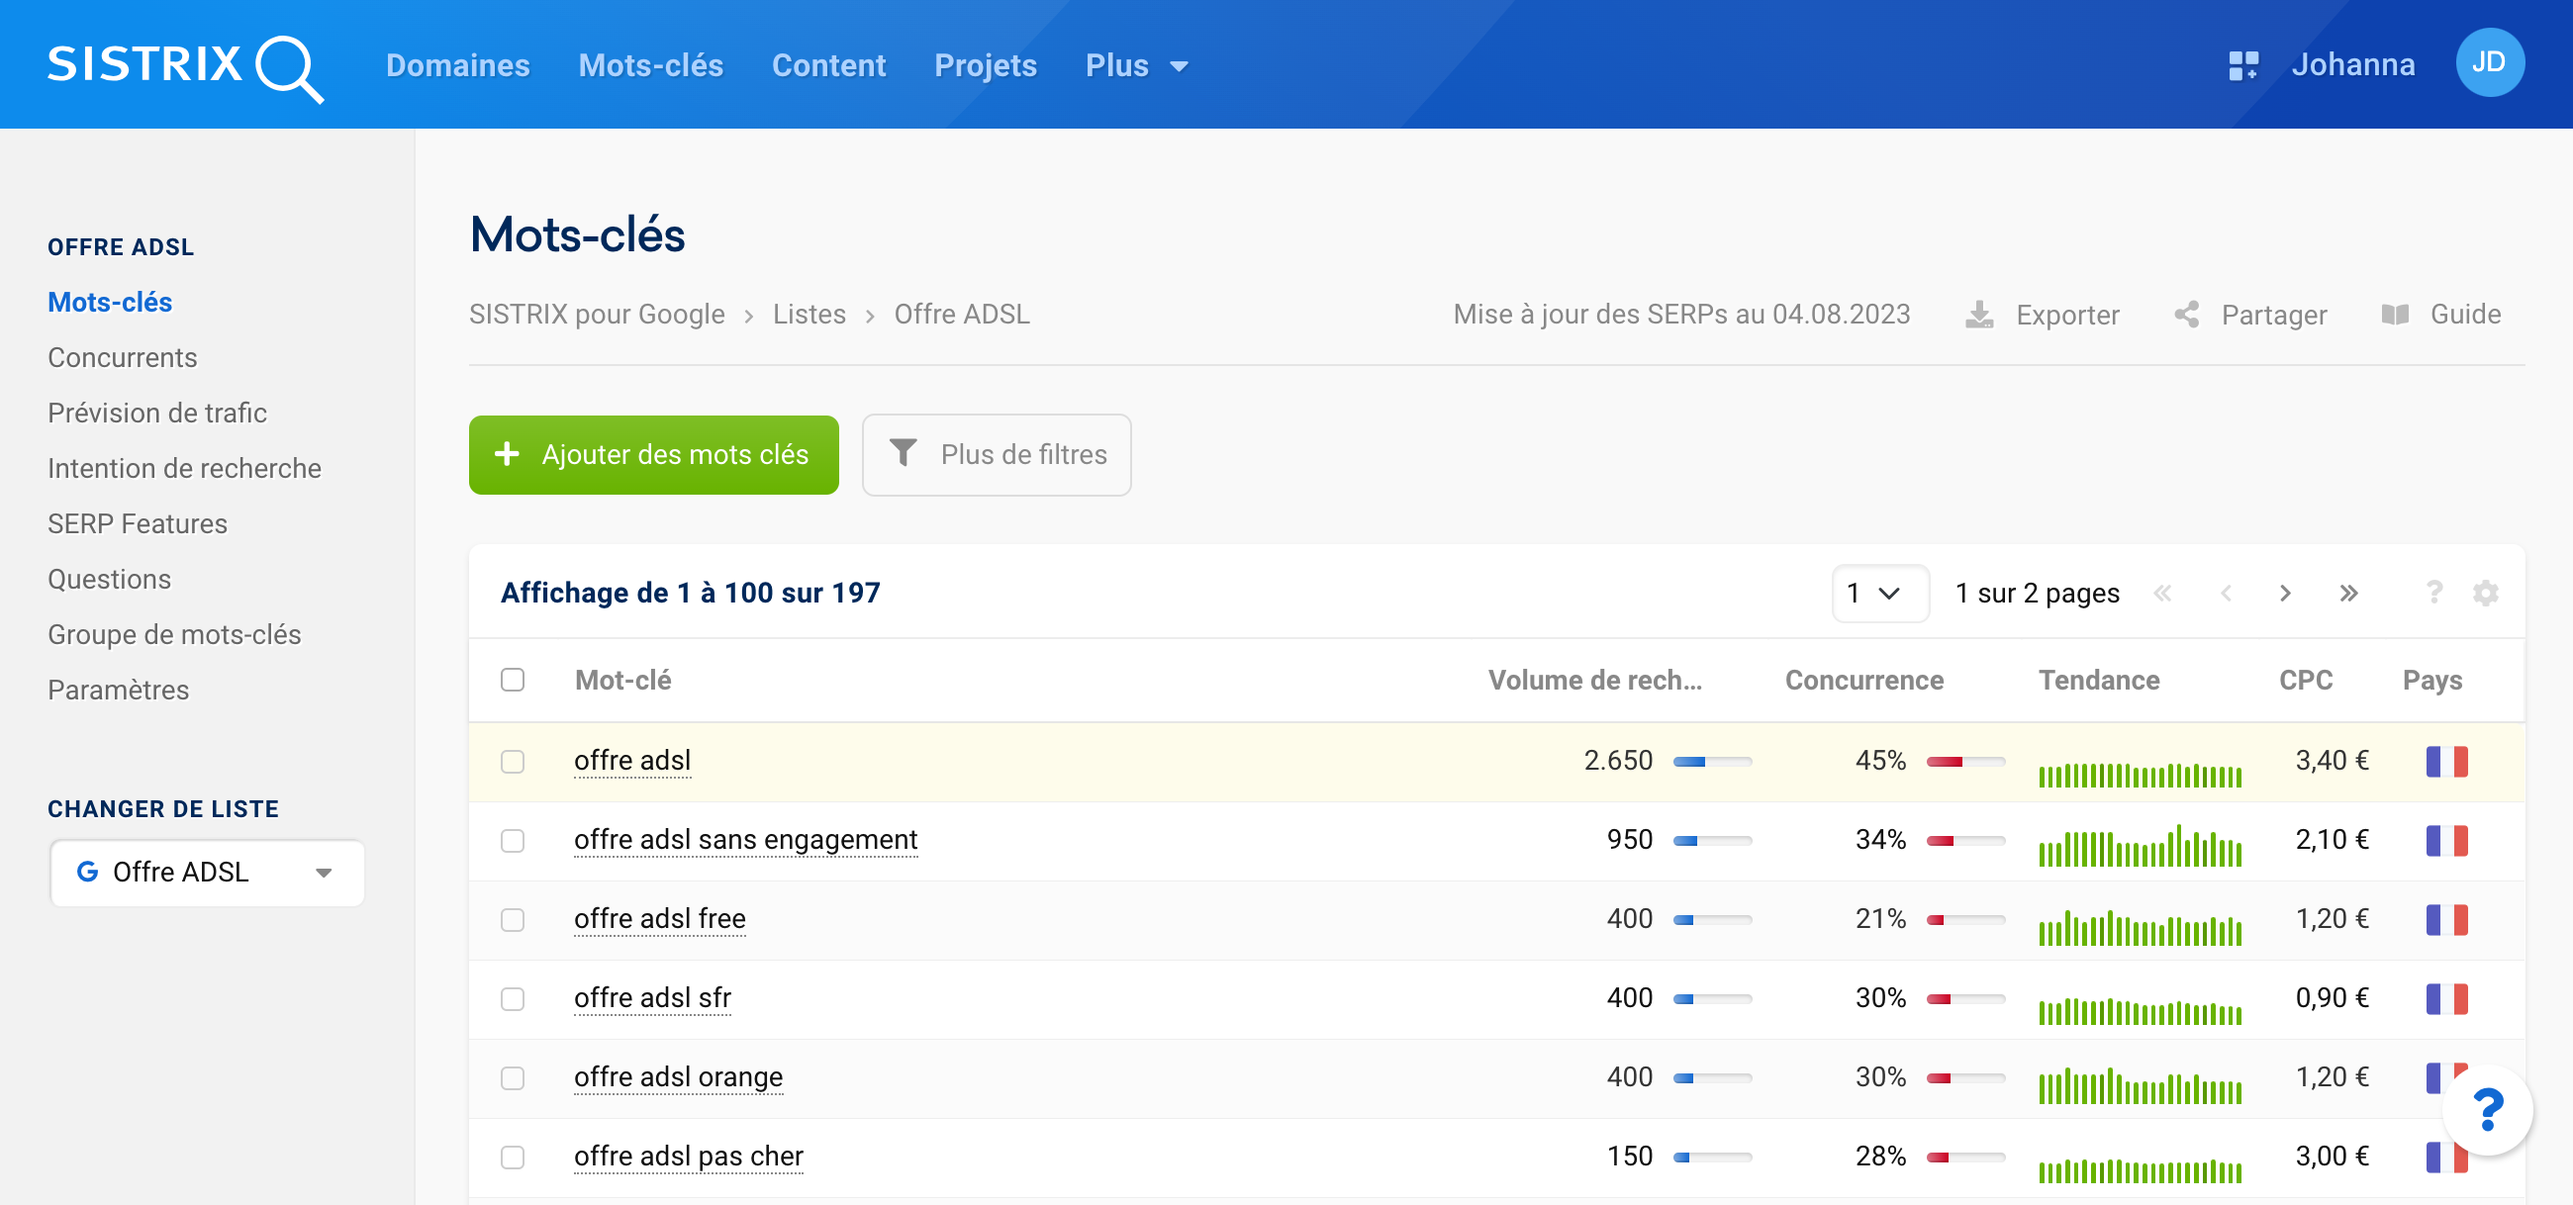Click trend sparkline for offre adsl free
This screenshot has width=2573, height=1205.
tap(2140, 928)
